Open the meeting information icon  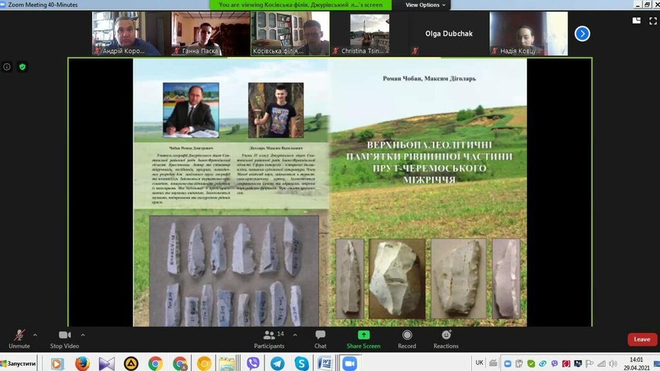coord(7,67)
